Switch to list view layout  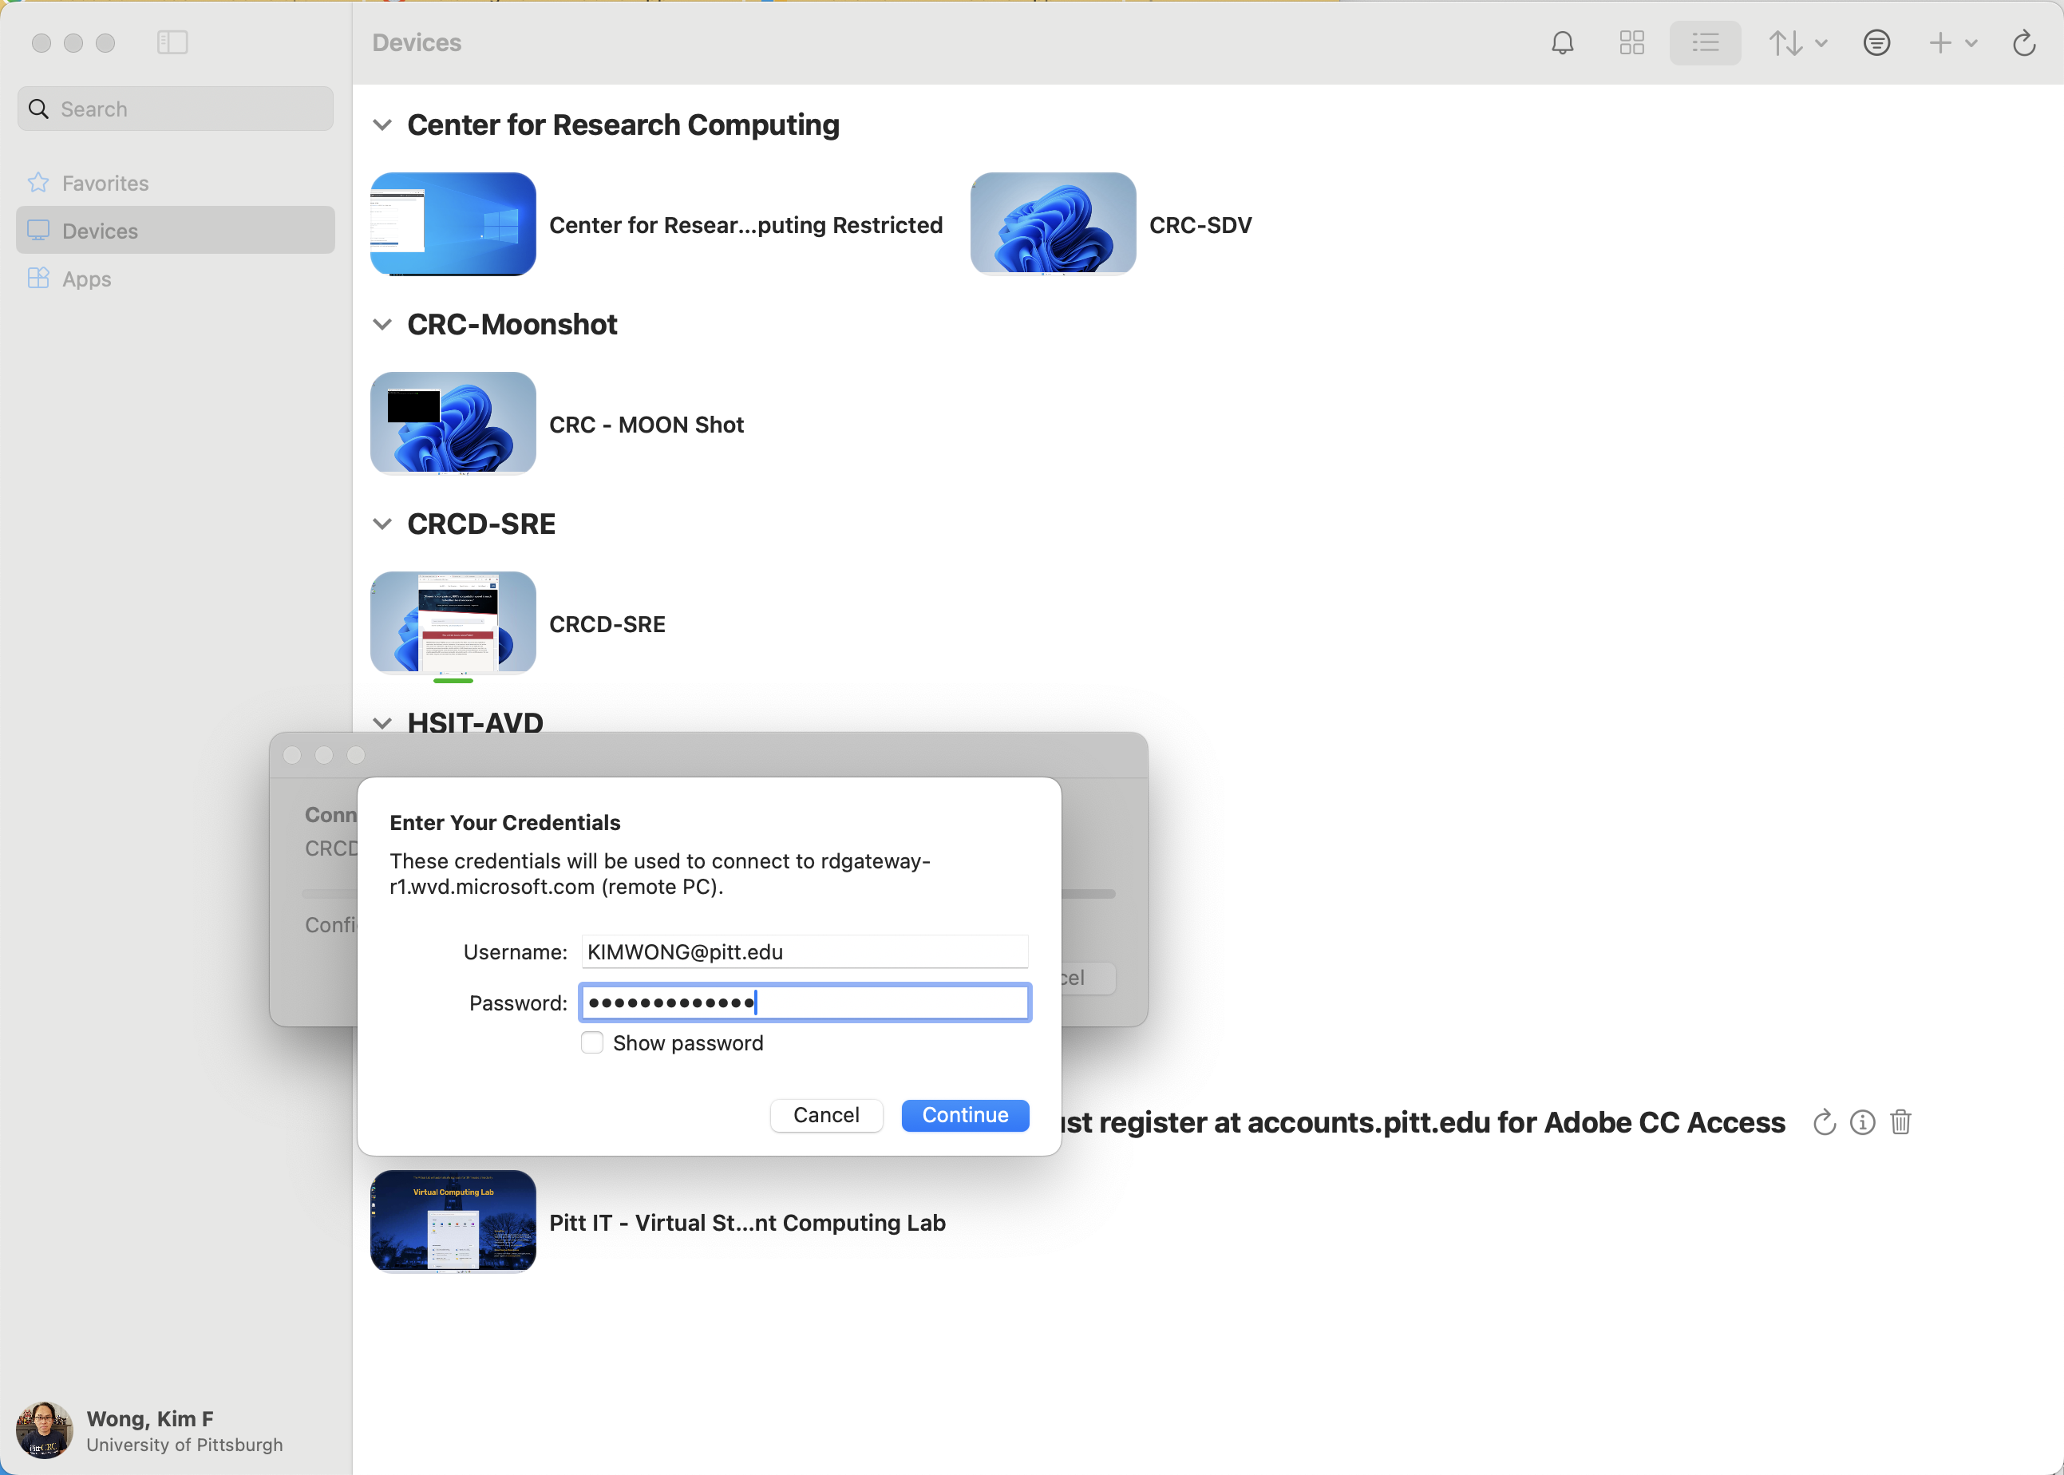[1704, 42]
